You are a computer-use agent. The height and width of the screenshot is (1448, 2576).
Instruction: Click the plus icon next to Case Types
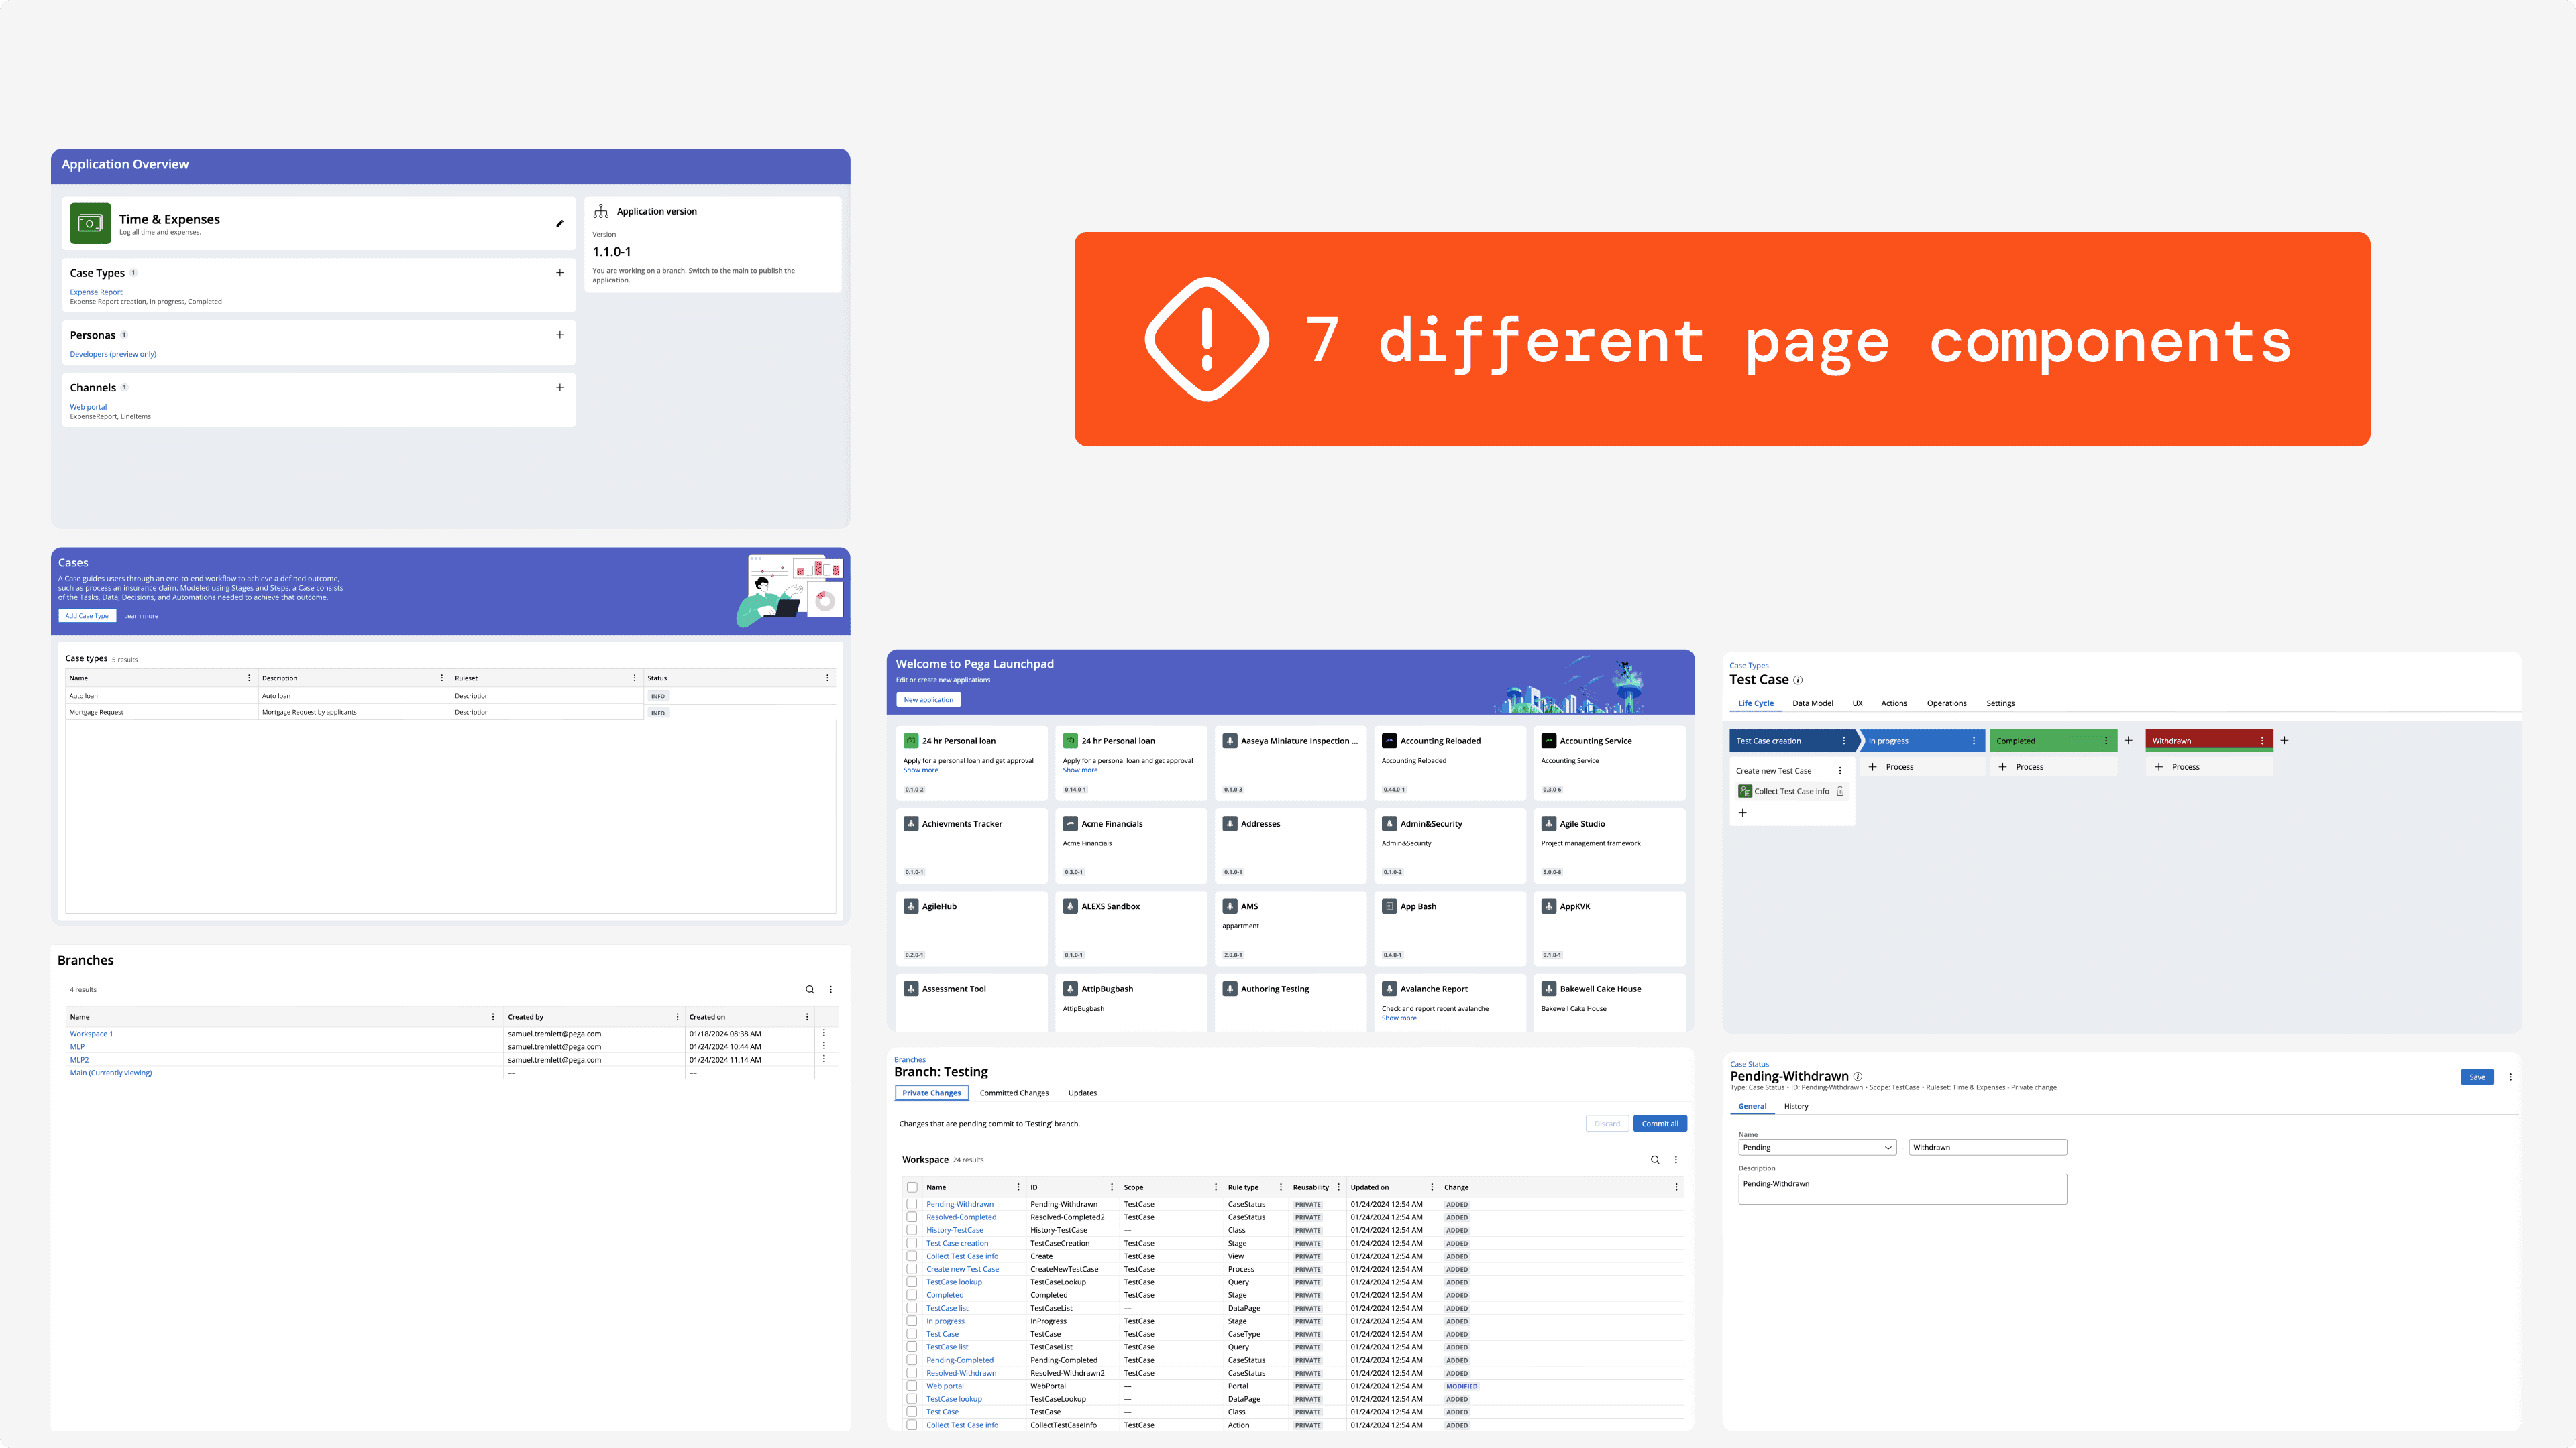coord(559,273)
